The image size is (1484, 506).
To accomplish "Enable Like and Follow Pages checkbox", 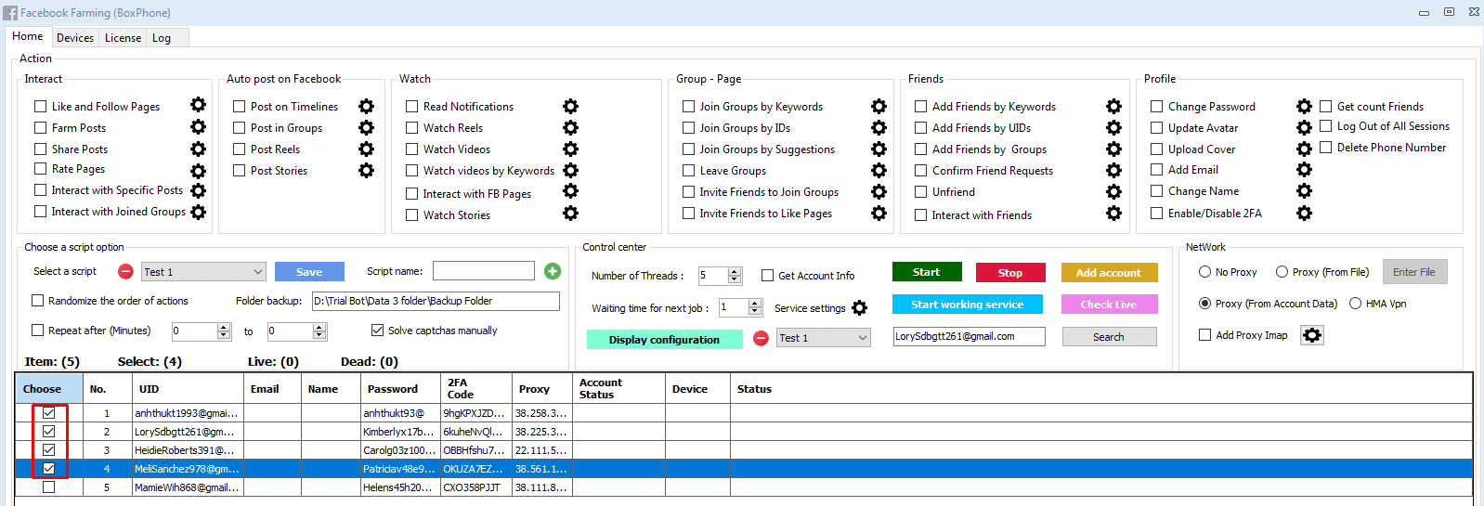I will tap(40, 106).
